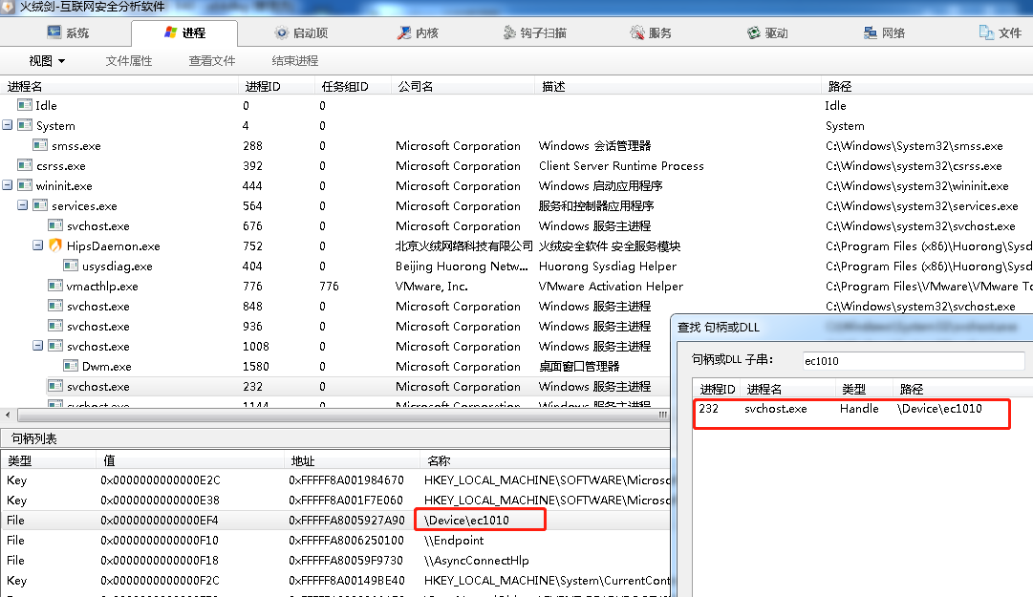Click the Kernel tab icon
The height and width of the screenshot is (597, 1033).
[403, 32]
